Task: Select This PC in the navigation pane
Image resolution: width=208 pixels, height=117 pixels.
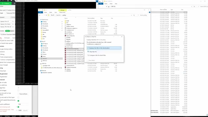Action: pyautogui.click(x=44, y=42)
